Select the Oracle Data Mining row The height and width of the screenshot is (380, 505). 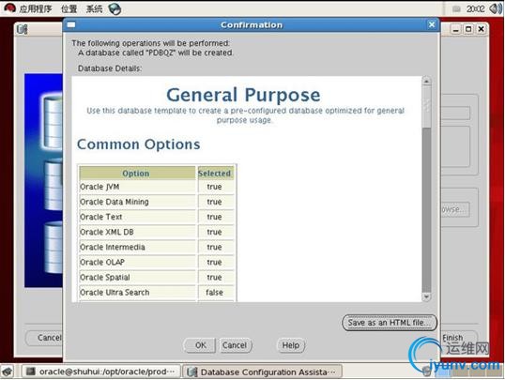157,202
